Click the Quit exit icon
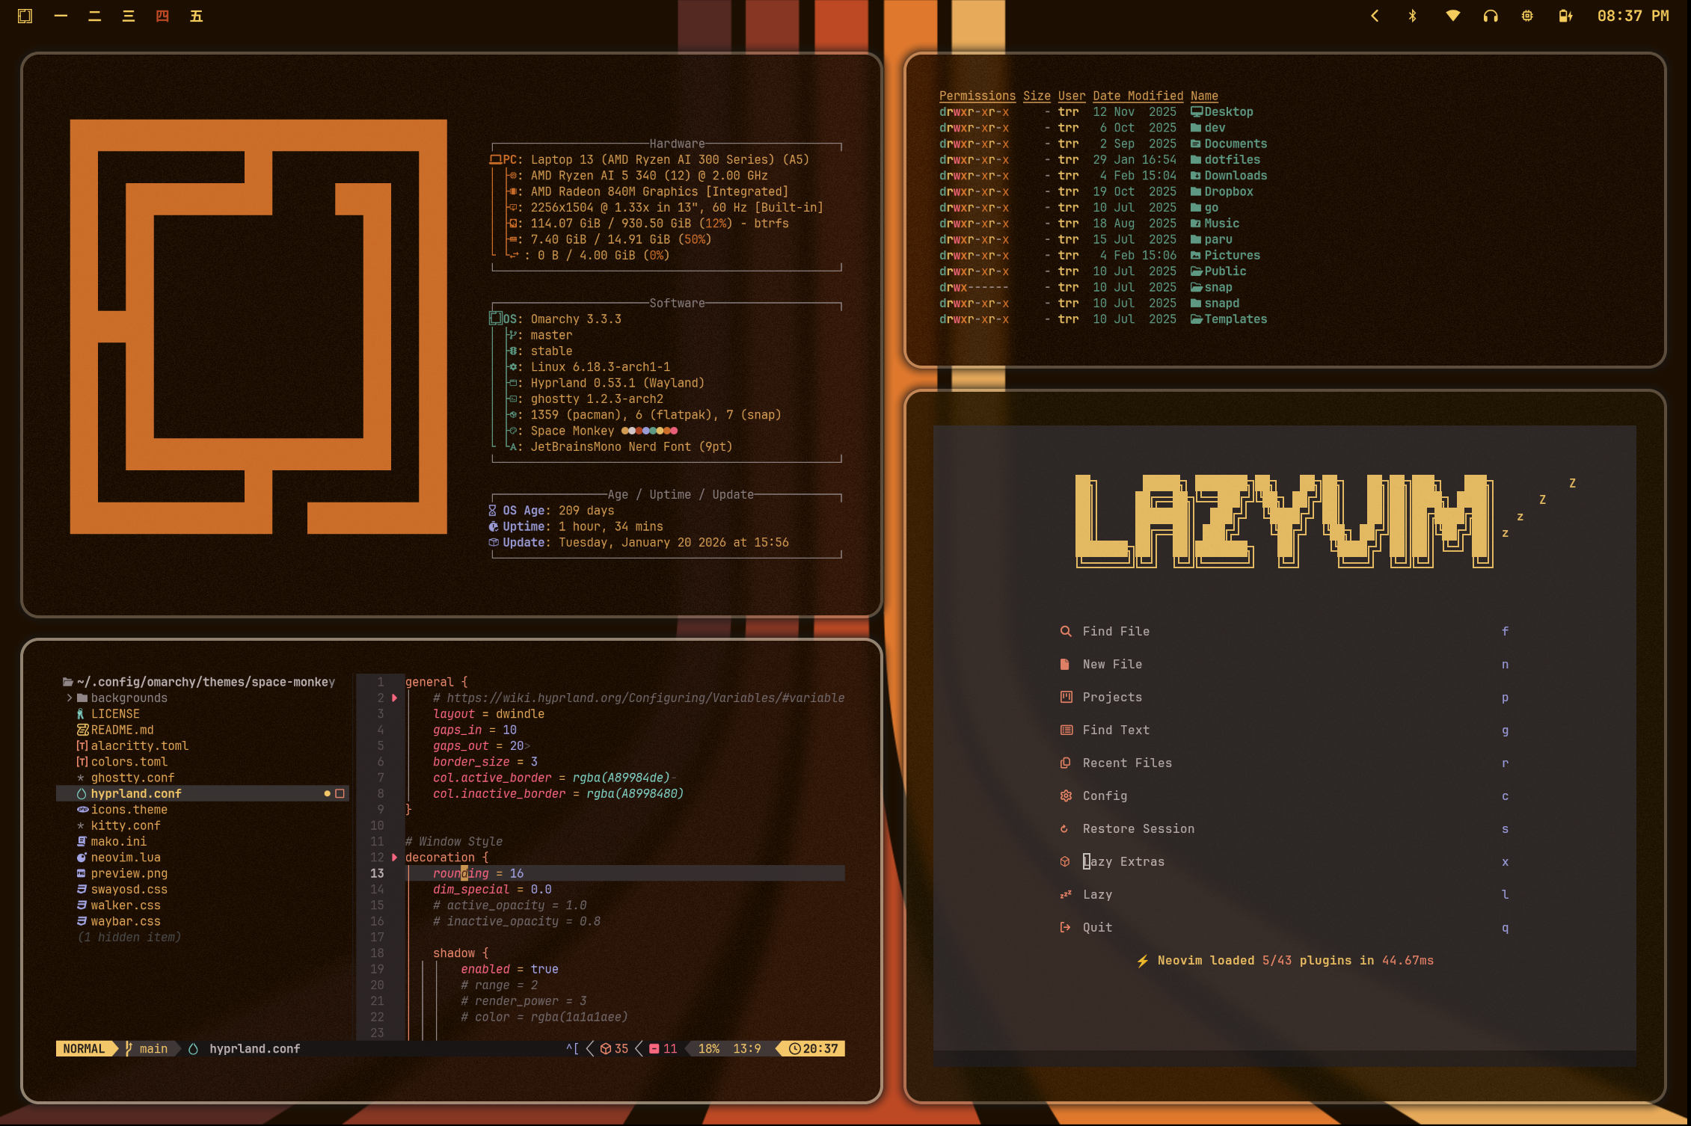This screenshot has height=1126, width=1691. (1066, 927)
